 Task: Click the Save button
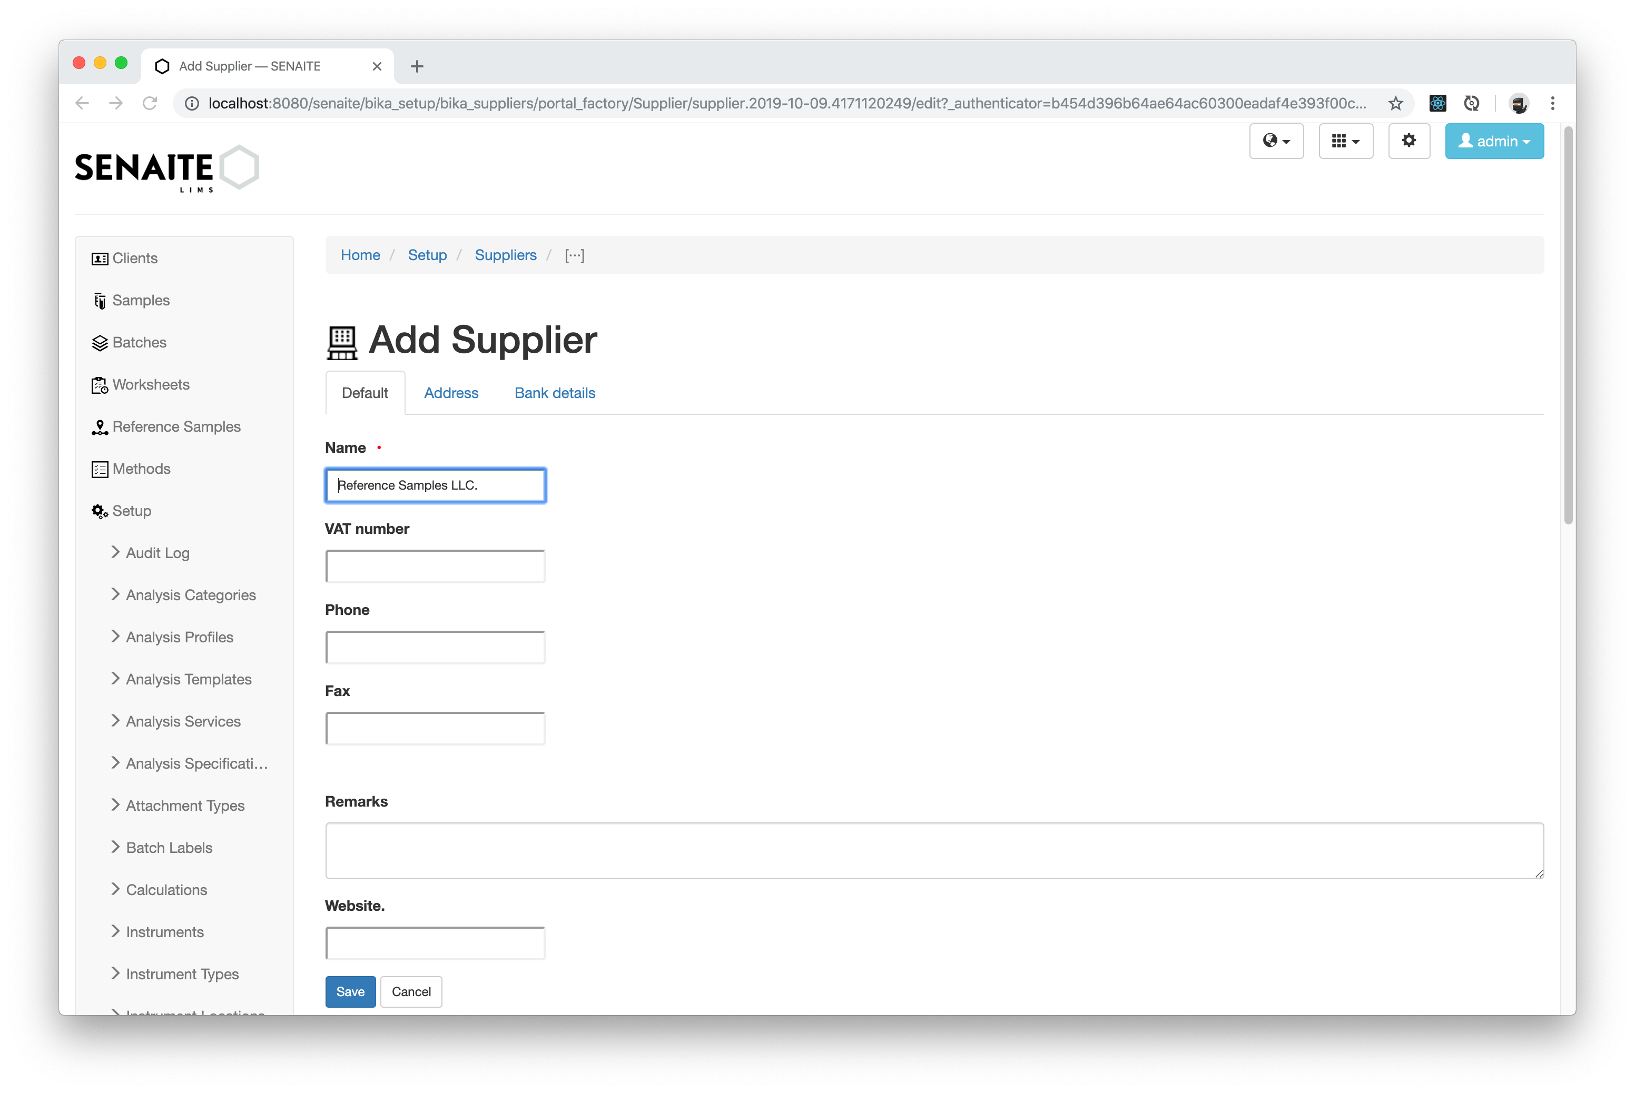[x=351, y=990]
